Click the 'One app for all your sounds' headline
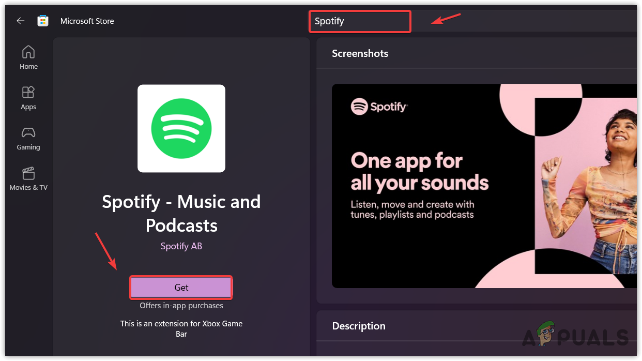642x361 pixels. (x=419, y=172)
